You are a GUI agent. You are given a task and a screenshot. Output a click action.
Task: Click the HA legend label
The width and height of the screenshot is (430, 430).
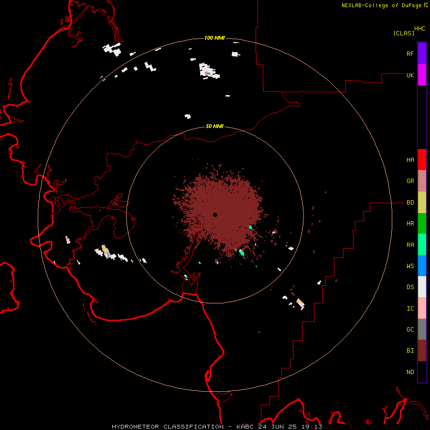pos(410,160)
